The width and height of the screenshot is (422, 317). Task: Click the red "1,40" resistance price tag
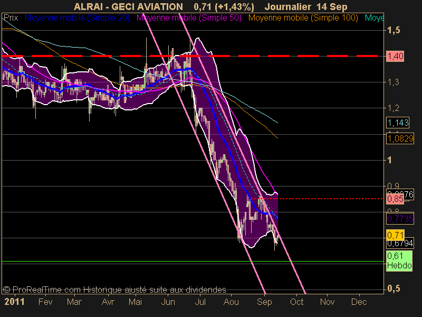pyautogui.click(x=395, y=56)
